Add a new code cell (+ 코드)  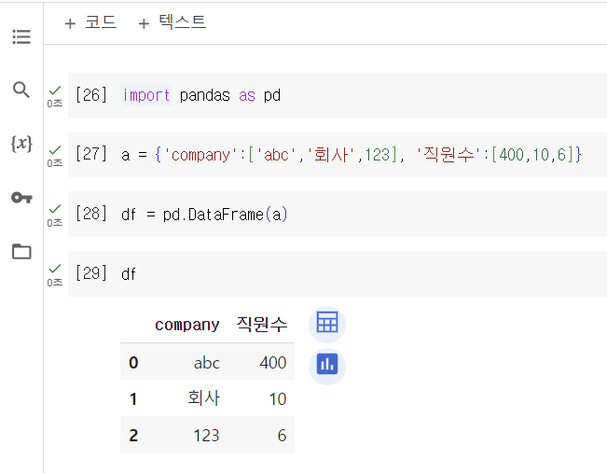[x=90, y=22]
